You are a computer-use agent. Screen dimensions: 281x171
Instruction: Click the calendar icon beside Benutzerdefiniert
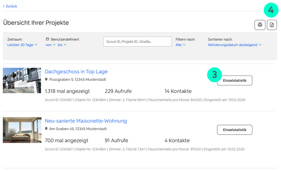(x=47, y=39)
